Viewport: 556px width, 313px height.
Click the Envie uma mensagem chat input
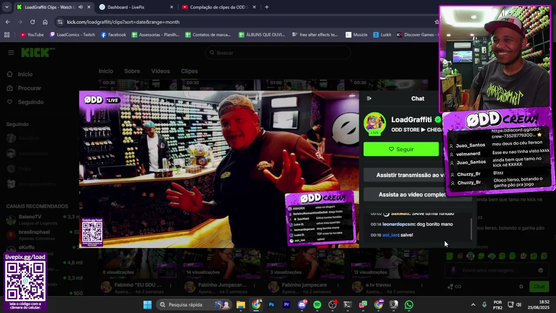coord(496,270)
